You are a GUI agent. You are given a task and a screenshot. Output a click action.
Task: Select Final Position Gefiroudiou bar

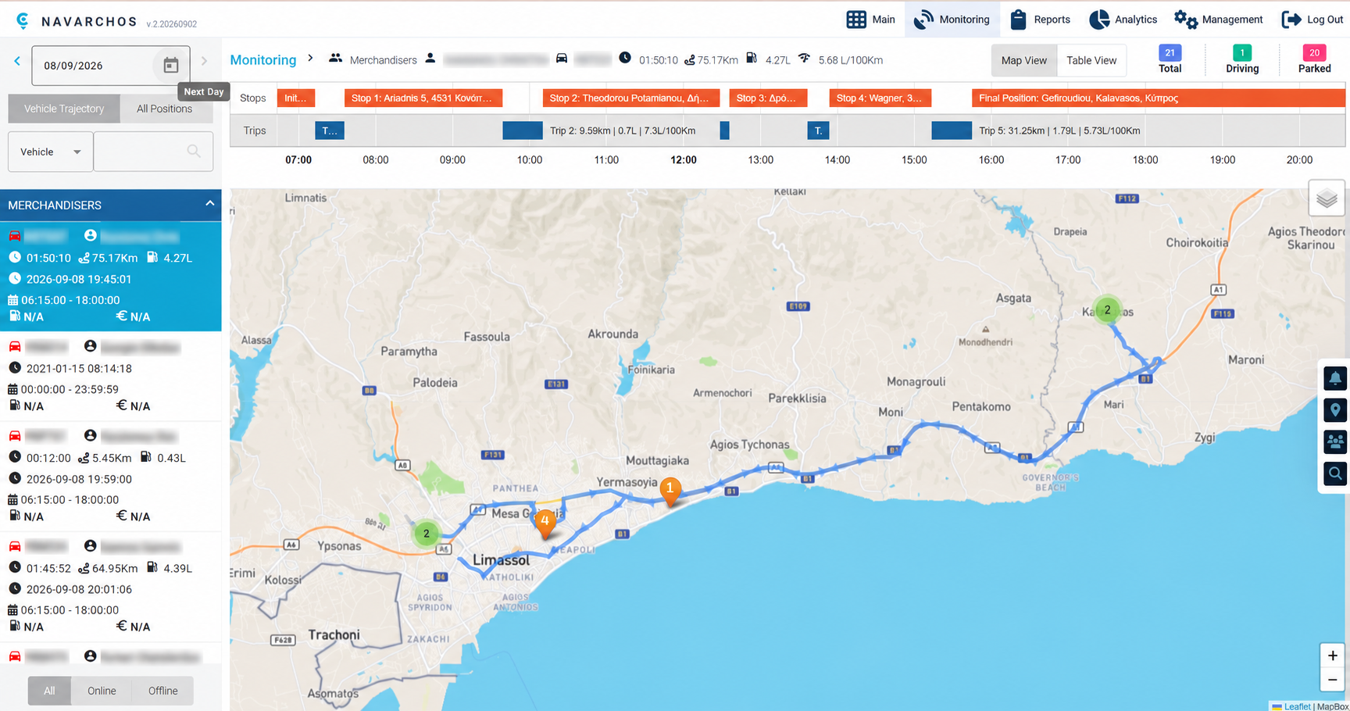1159,98
